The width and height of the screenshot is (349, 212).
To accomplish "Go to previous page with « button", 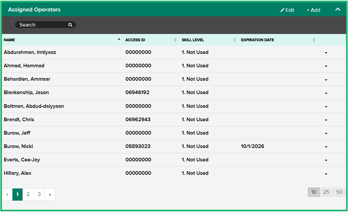I will click(x=7, y=194).
